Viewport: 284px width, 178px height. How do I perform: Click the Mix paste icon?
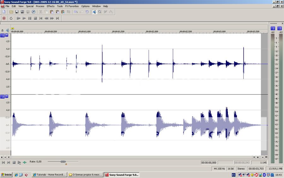tap(57, 12)
